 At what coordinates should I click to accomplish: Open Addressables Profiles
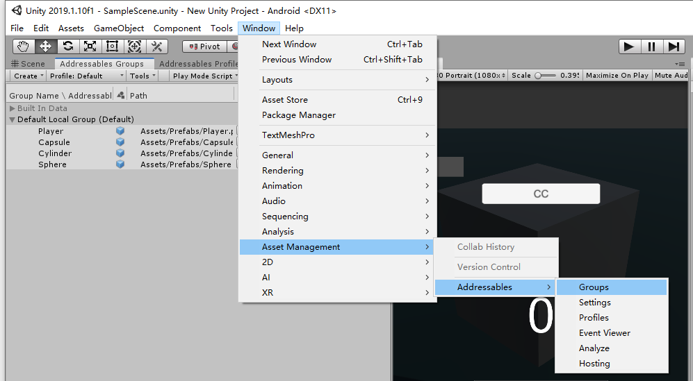click(x=612, y=318)
